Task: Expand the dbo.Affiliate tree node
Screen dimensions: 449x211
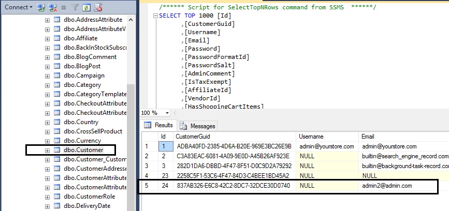Action: point(47,38)
